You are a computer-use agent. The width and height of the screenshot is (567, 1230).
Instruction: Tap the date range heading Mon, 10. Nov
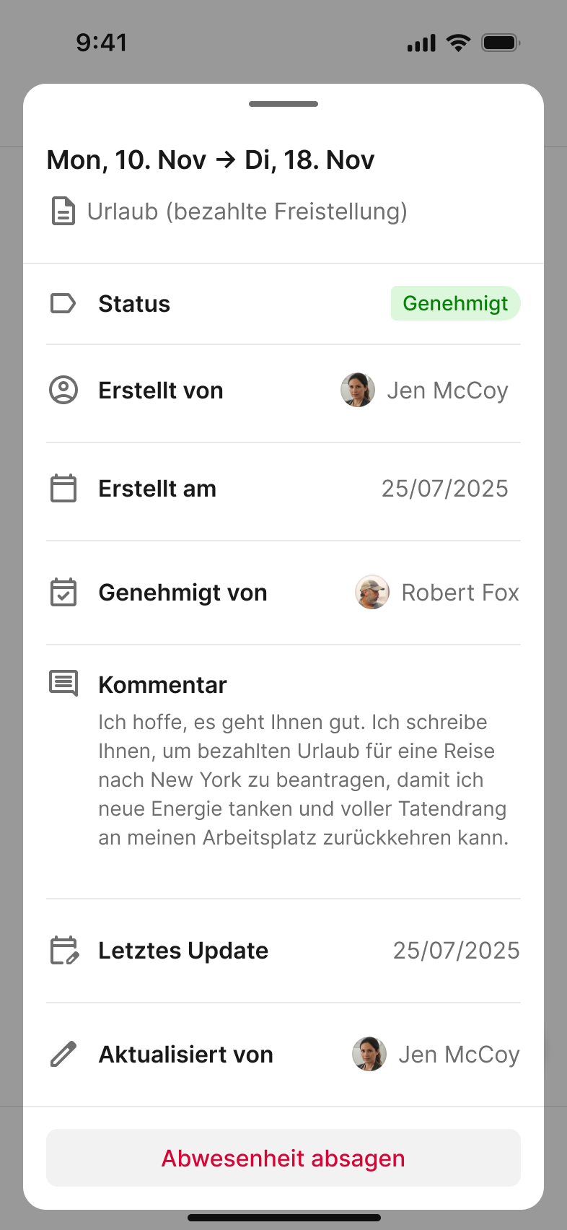pos(211,160)
